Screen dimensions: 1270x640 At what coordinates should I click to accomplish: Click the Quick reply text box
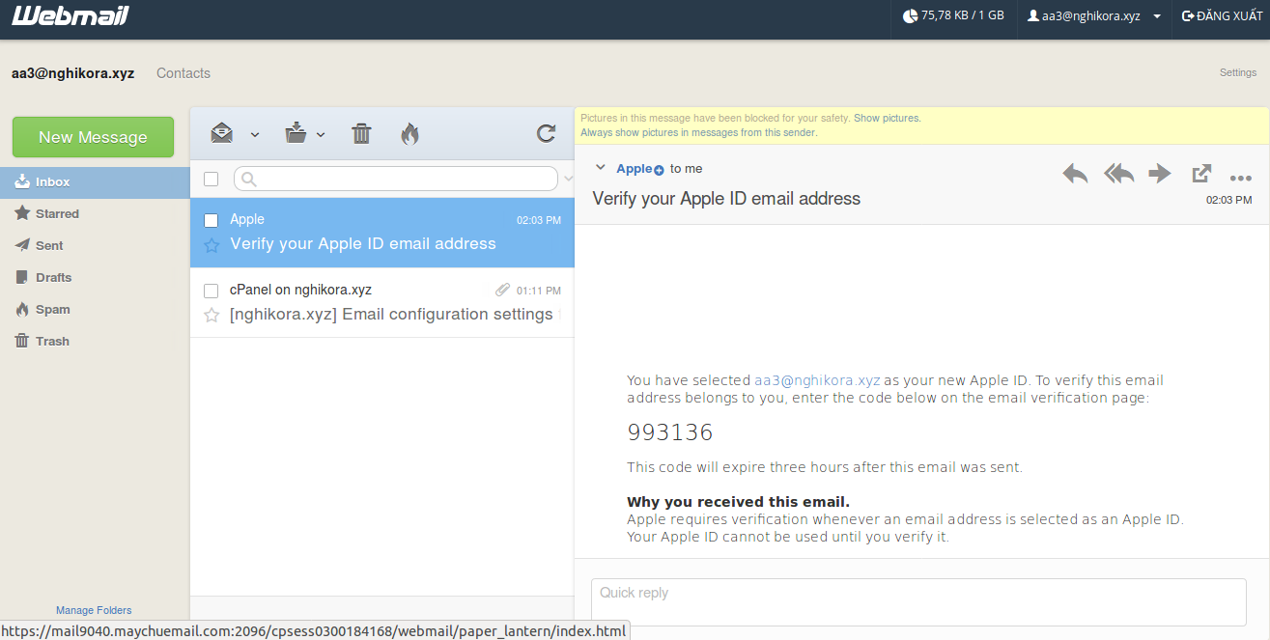point(918,602)
